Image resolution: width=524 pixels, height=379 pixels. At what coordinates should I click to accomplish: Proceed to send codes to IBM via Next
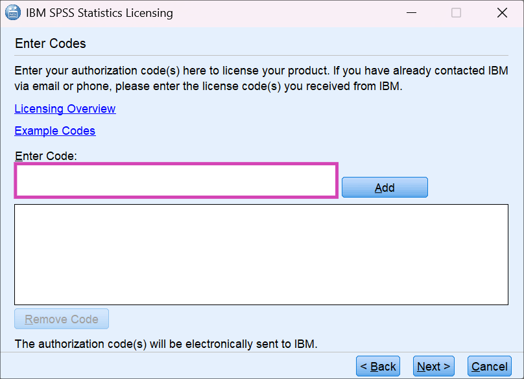(433, 365)
